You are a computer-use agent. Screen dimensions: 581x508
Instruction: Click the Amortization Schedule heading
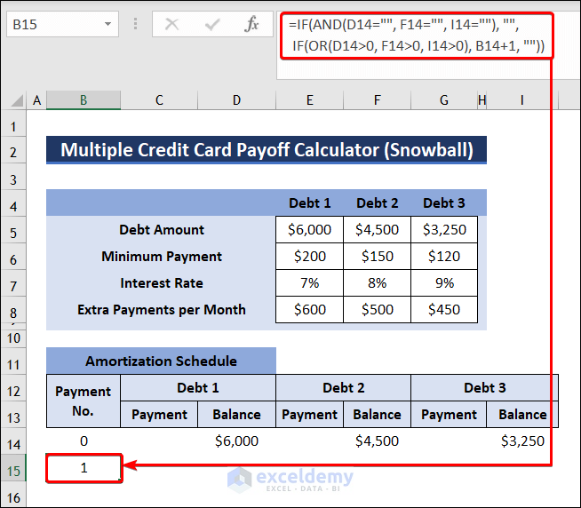(161, 361)
